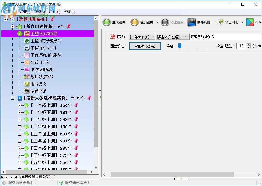The height and width of the screenshot is (186, 262).
Task: Expand the [三年级上册] 601个 tree node
Action: point(19,134)
